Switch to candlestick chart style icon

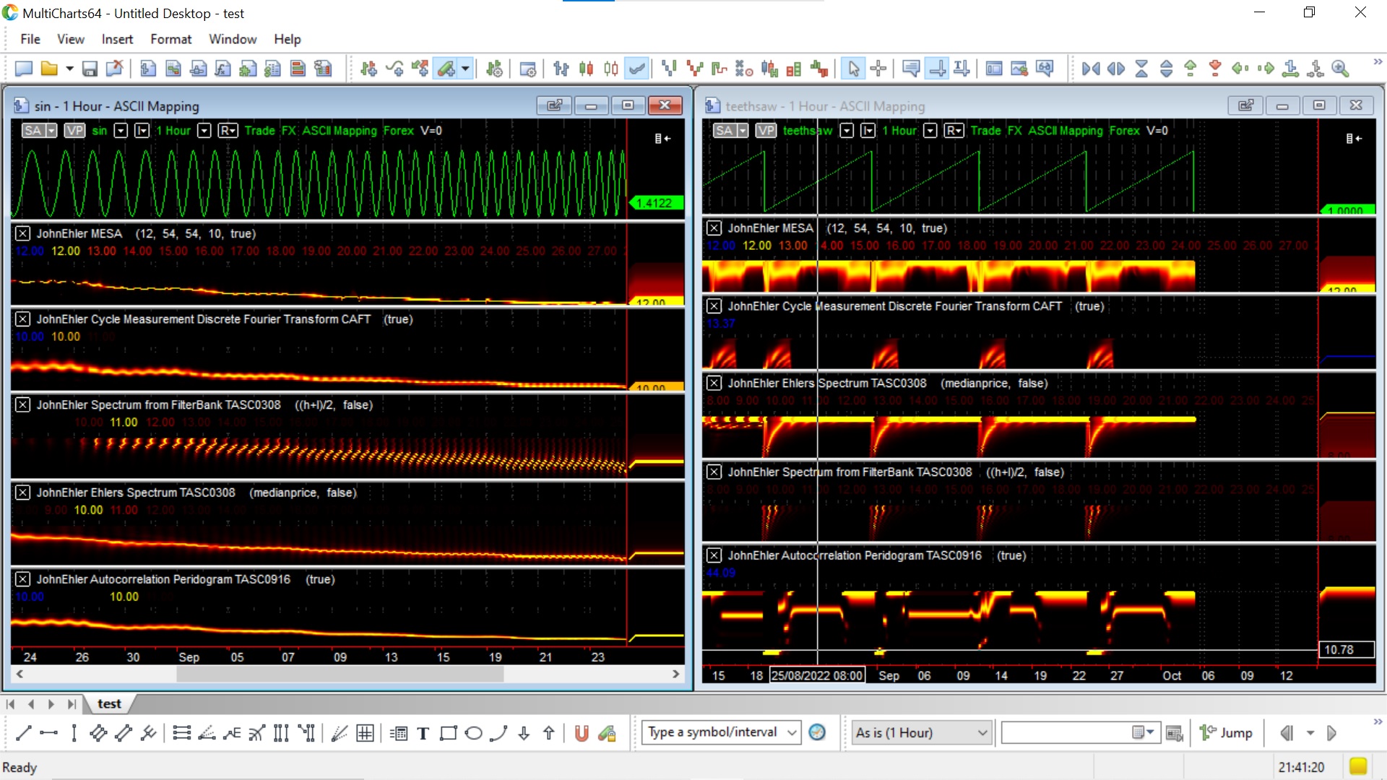586,69
